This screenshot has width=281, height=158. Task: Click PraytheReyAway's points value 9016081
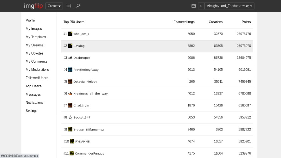tap(244, 70)
